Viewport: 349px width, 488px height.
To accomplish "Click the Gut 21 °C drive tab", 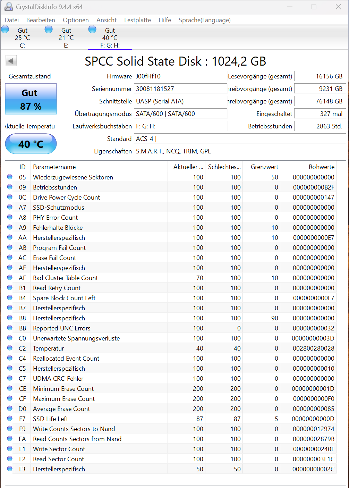I will click(x=66, y=37).
